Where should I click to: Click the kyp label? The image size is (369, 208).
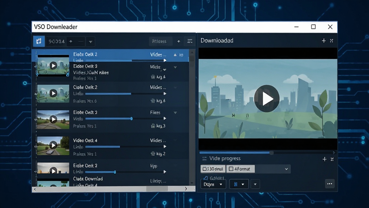154,166
